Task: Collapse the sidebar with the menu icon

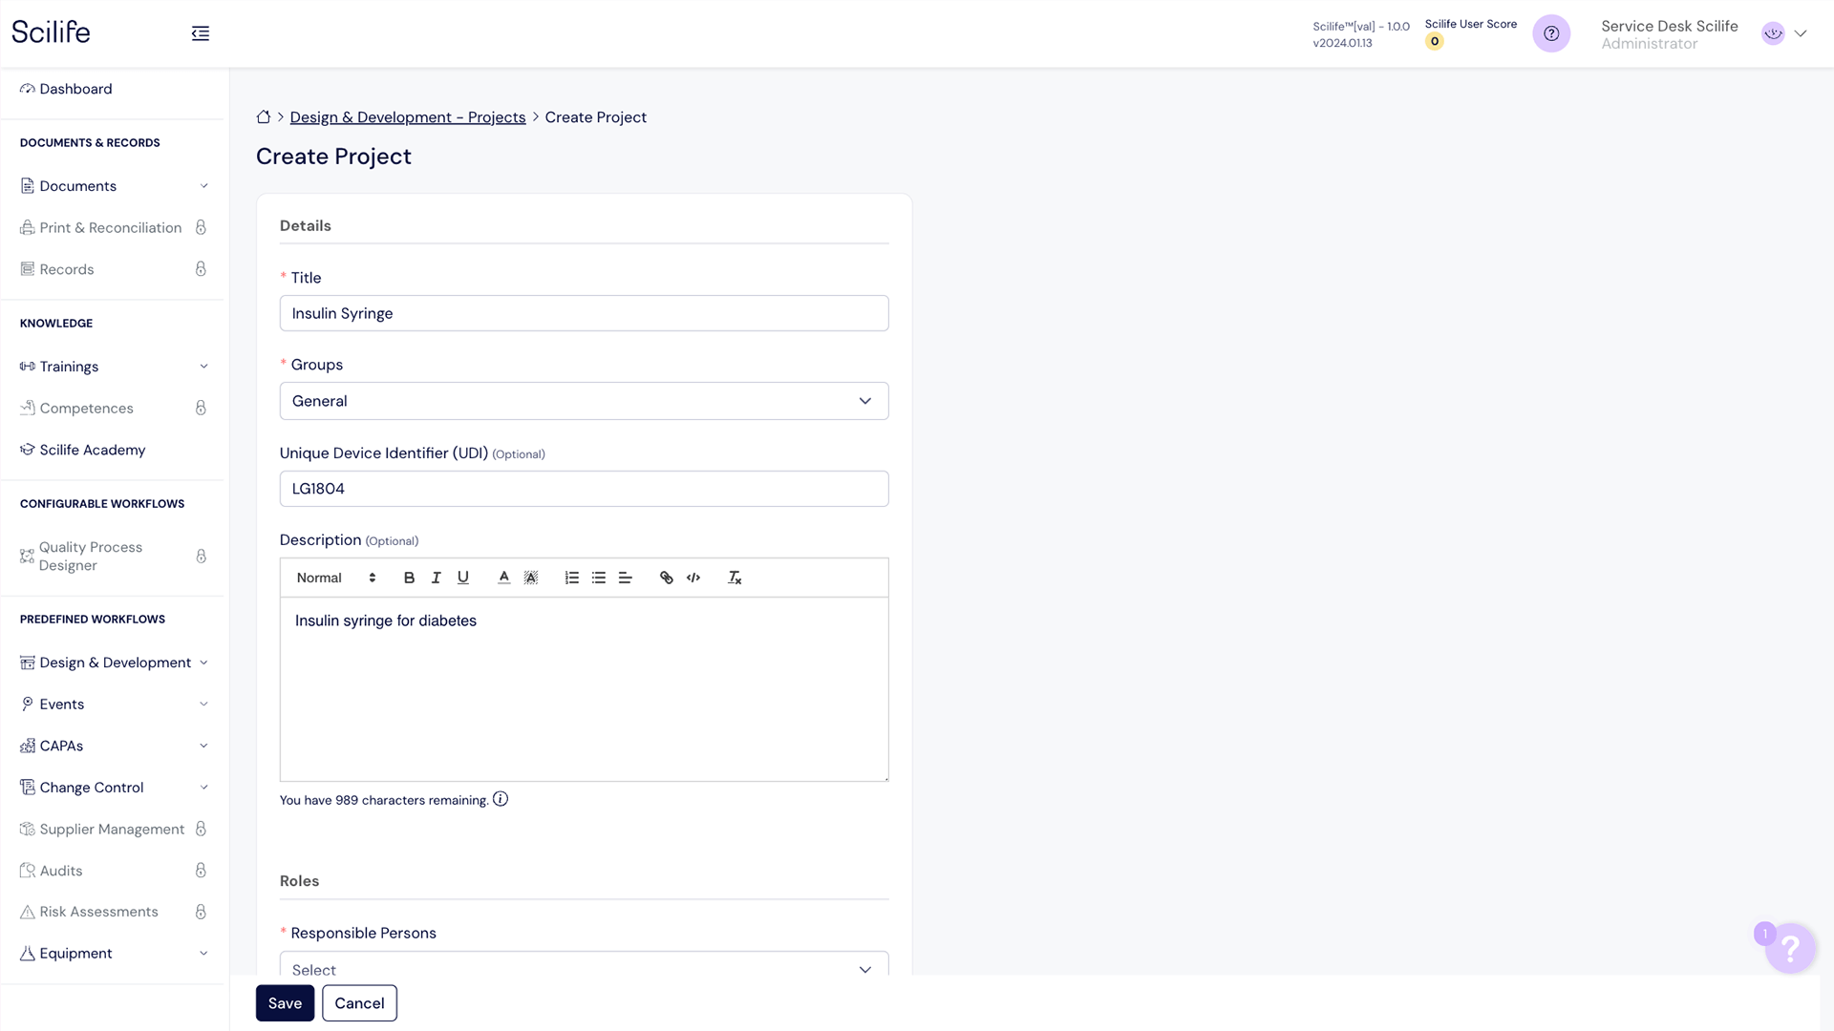Action: click(x=200, y=33)
